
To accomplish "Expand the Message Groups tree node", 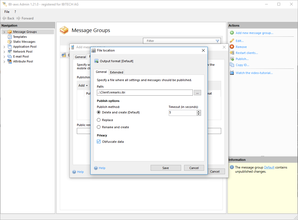I will pyautogui.click(x=4, y=32).
